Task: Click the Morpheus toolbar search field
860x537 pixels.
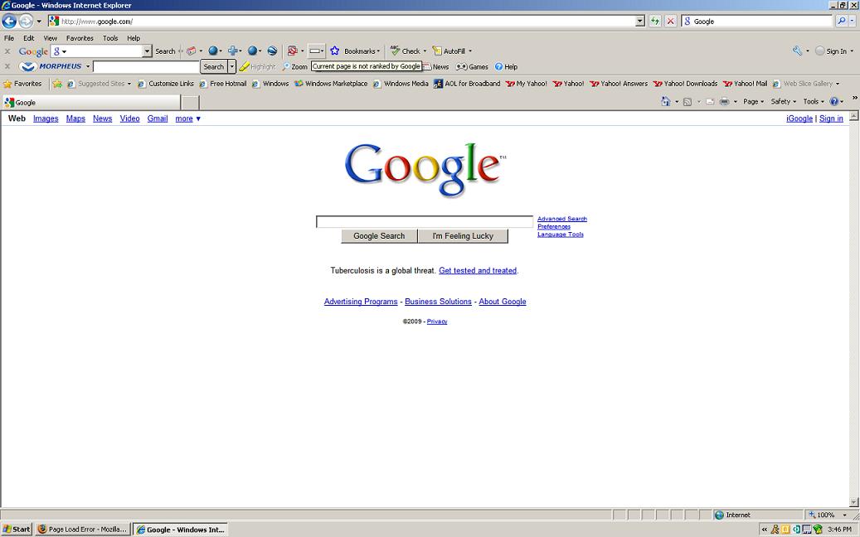Action: (x=146, y=67)
